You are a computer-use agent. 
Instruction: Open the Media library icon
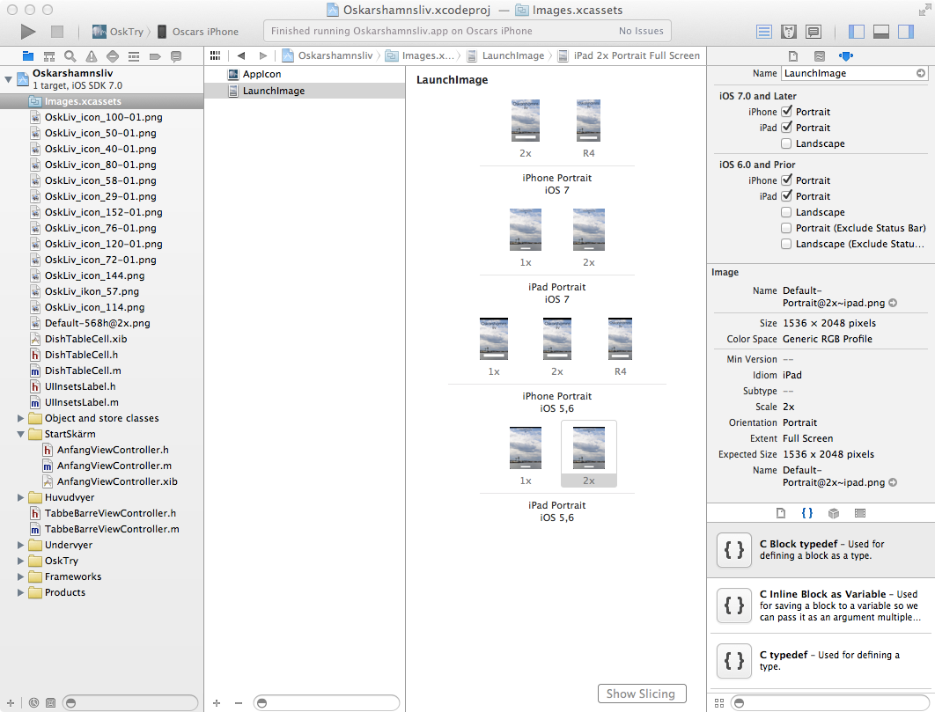[x=860, y=513]
